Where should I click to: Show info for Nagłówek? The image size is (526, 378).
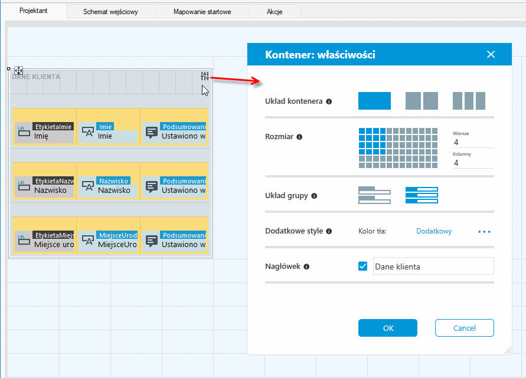coord(306,267)
